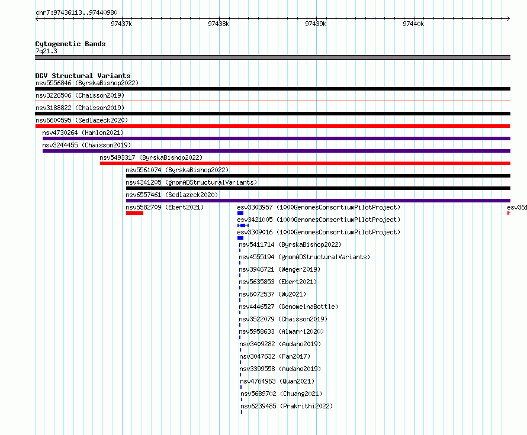Click nsv5411714 (ByrskaBishop2022) label

tap(290, 244)
